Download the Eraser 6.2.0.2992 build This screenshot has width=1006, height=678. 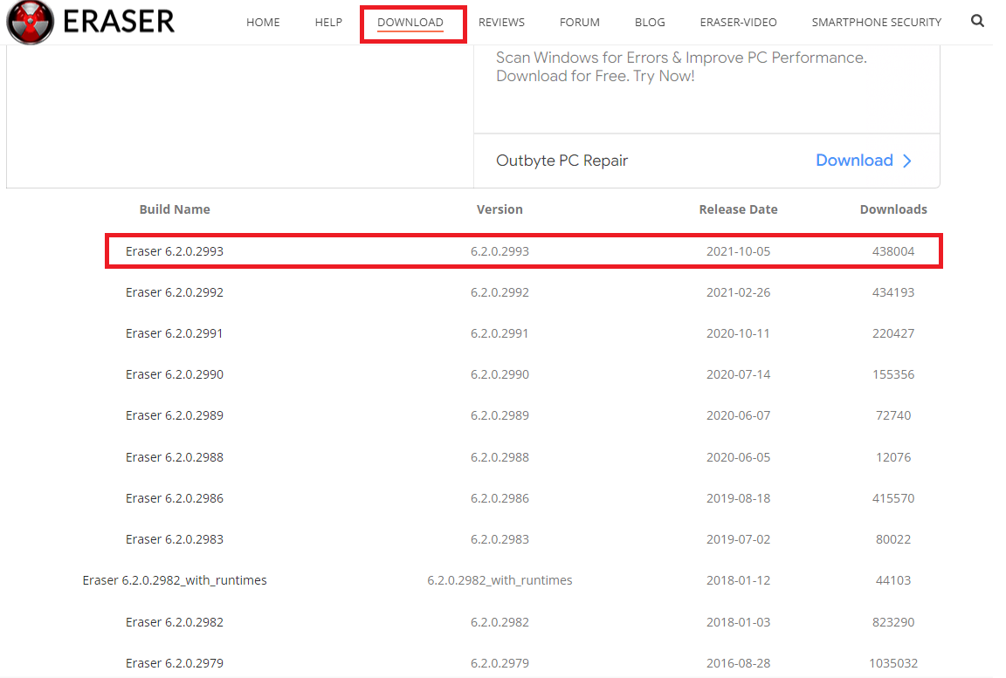175,292
